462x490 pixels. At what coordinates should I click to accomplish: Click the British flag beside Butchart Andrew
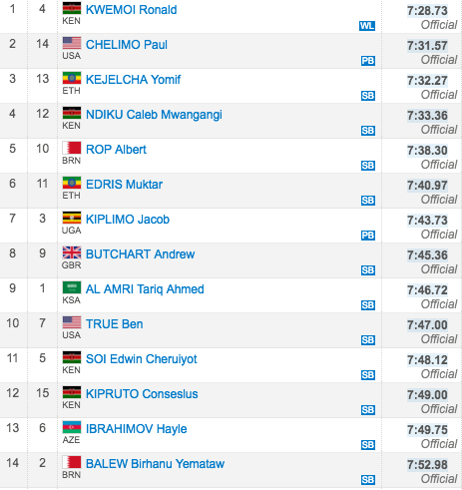[72, 252]
